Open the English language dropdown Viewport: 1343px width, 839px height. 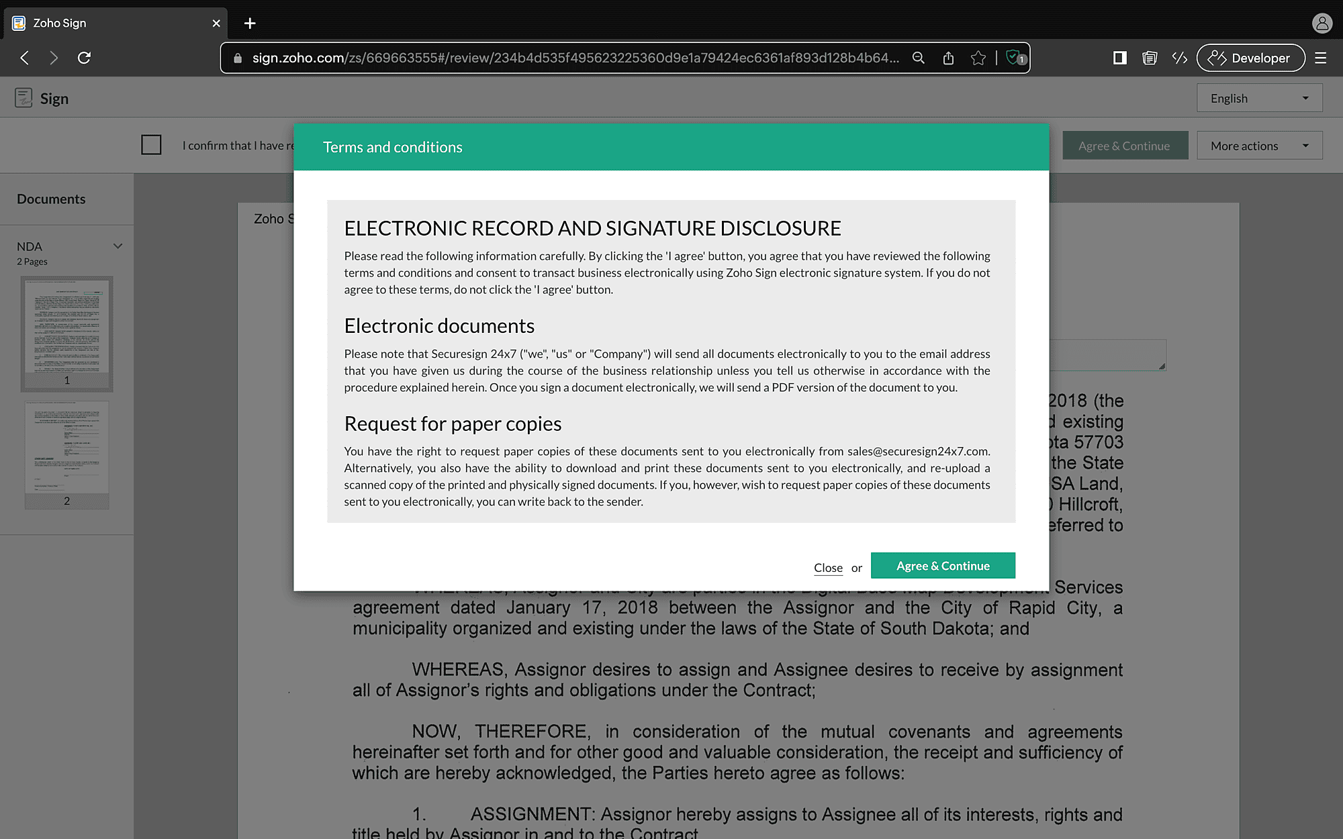click(x=1260, y=97)
